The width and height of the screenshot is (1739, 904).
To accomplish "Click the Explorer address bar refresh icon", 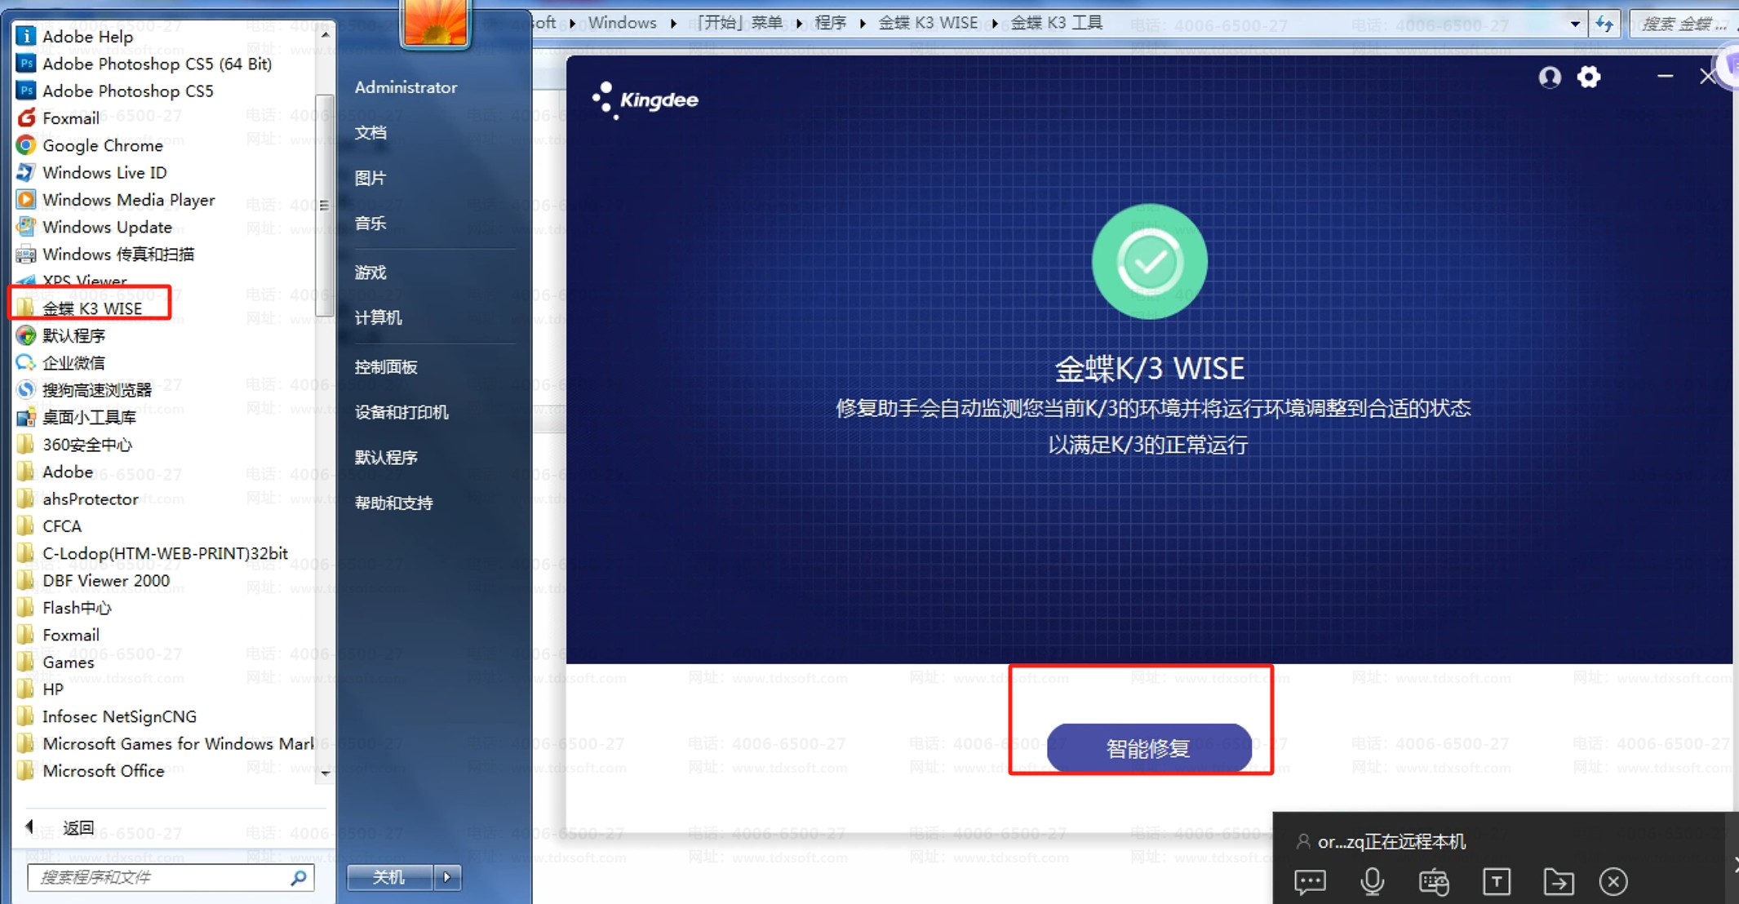I will tap(1604, 24).
